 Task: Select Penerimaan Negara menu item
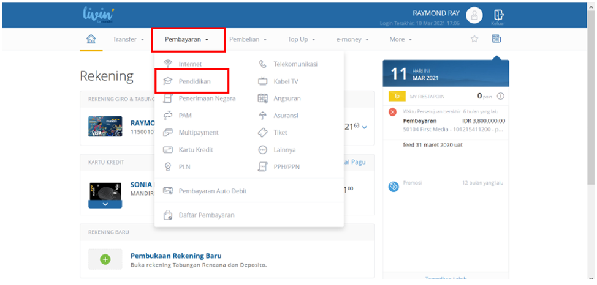(207, 98)
